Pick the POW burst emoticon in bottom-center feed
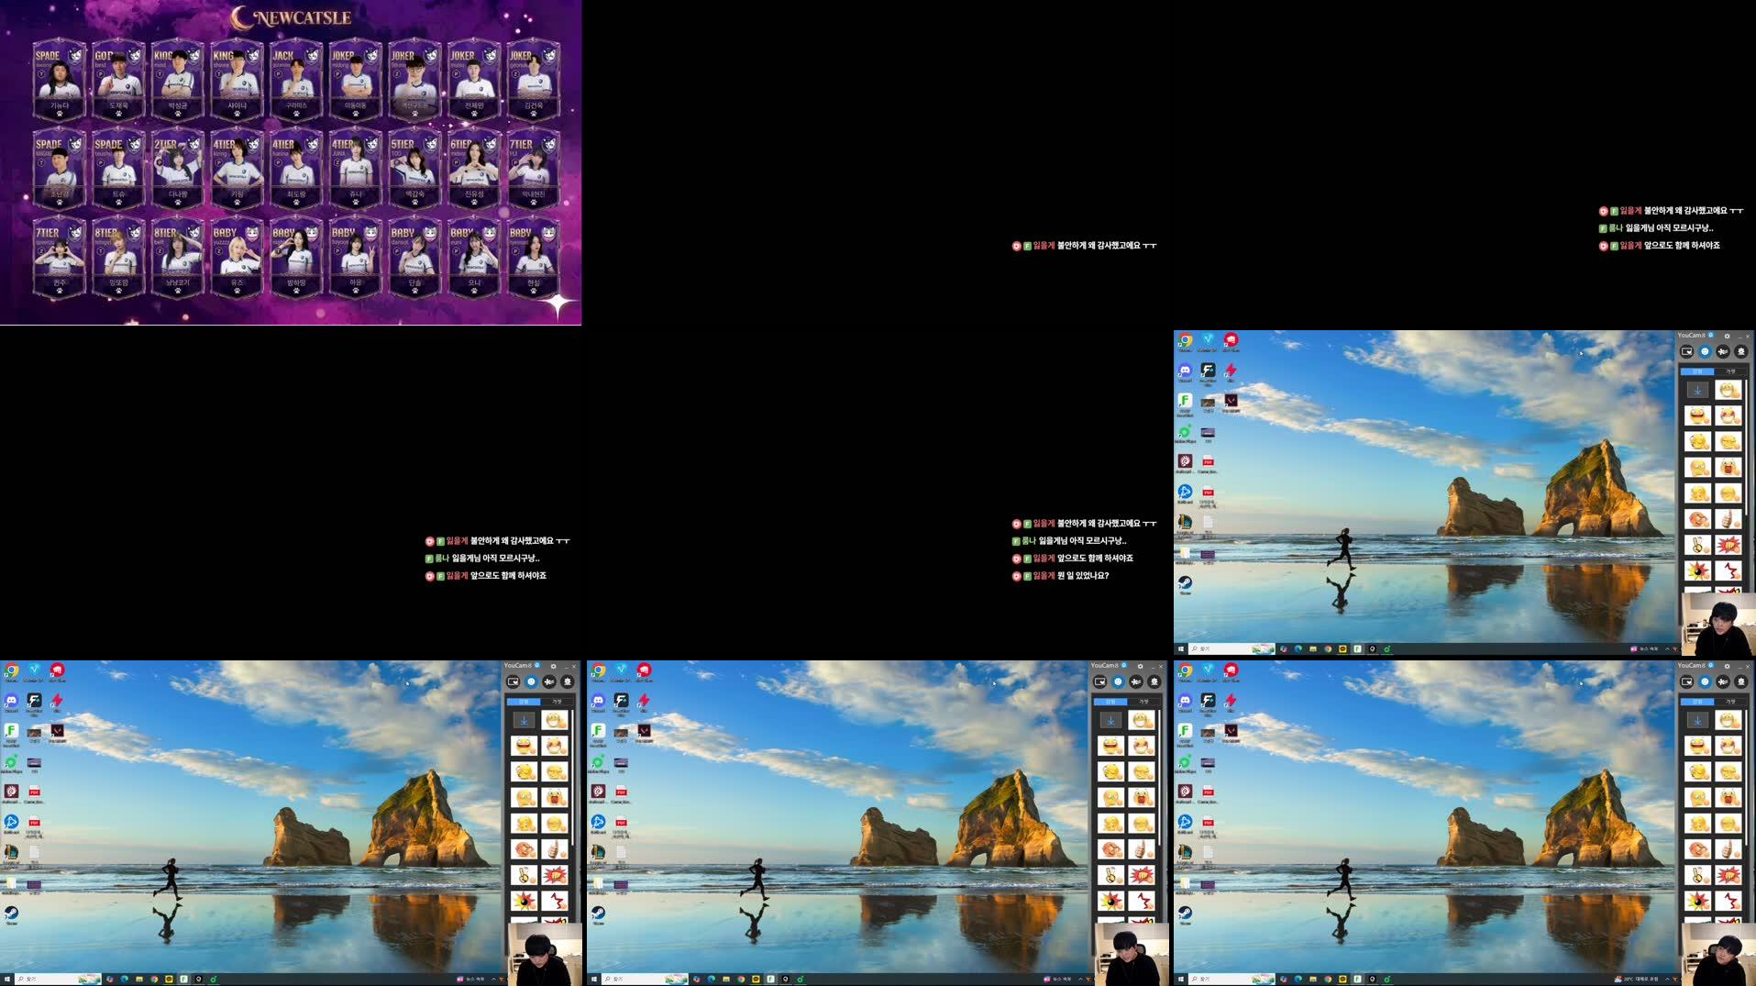The width and height of the screenshot is (1756, 986). point(1141,875)
